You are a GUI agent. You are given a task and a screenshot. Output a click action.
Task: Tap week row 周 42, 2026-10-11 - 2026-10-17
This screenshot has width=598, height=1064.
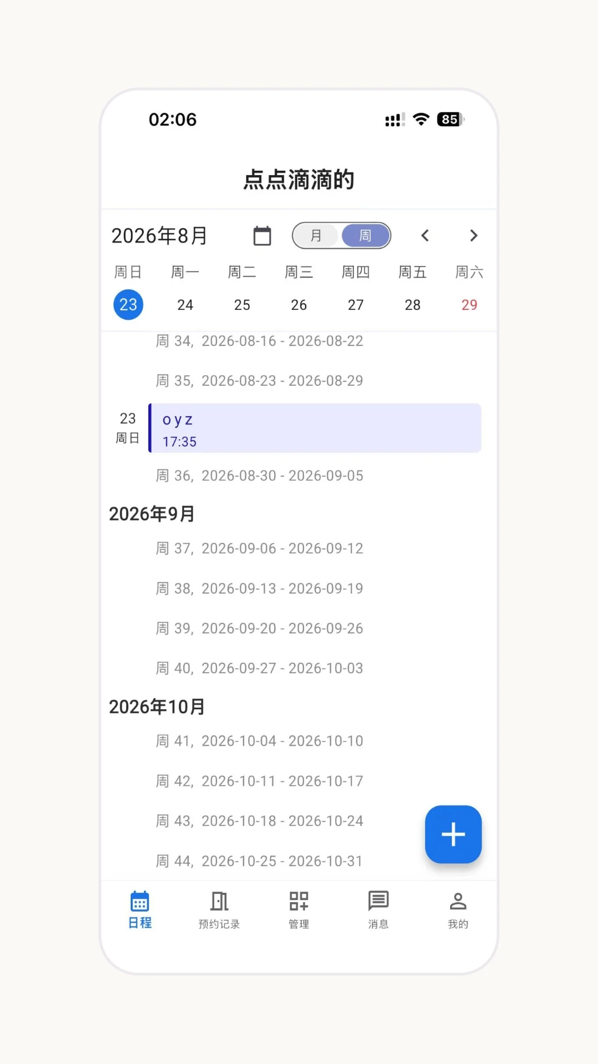pyautogui.click(x=259, y=781)
